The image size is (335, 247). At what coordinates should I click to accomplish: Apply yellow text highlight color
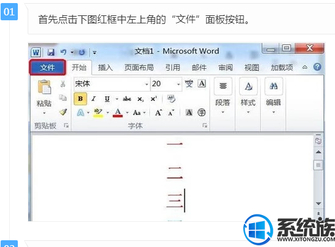click(x=98, y=112)
